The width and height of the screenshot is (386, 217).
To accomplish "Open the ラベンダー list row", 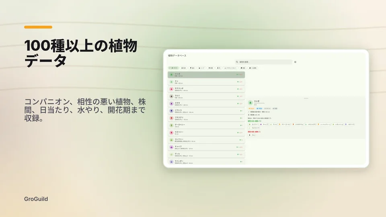I will point(206,162).
